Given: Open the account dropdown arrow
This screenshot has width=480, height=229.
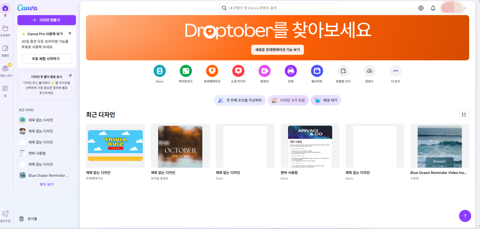Looking at the screenshot, I should 465,8.
